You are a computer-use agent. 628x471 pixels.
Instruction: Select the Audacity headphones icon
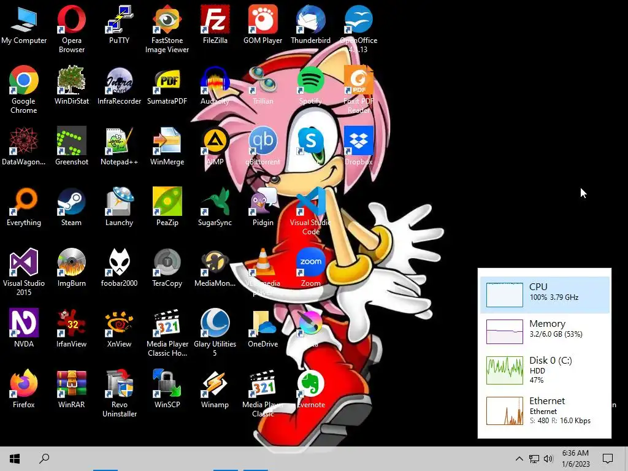[x=215, y=80]
